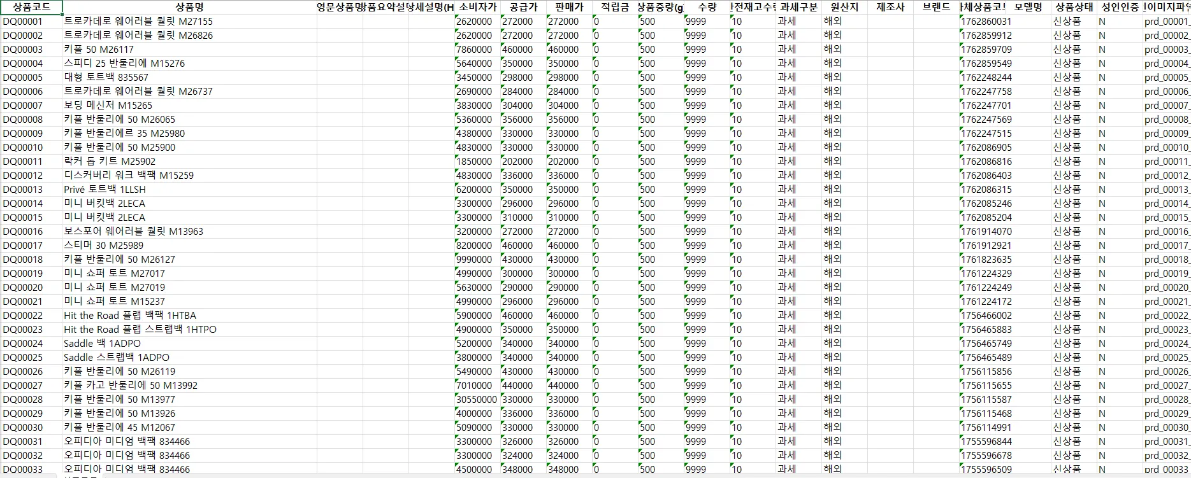The image size is (1191, 478).
Task: Click the 소비자가 column header
Action: pos(477,7)
